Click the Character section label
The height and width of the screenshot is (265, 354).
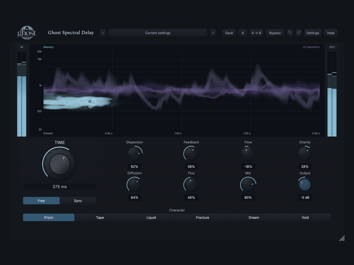click(177, 210)
